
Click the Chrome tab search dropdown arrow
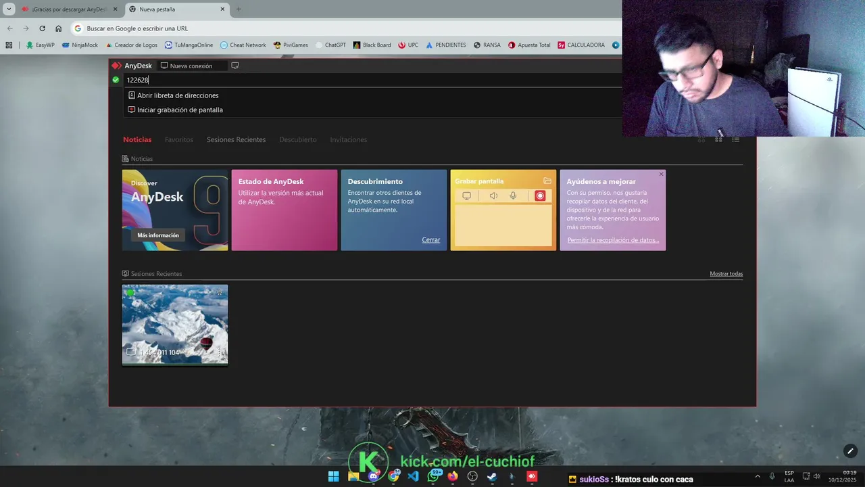coord(8,9)
